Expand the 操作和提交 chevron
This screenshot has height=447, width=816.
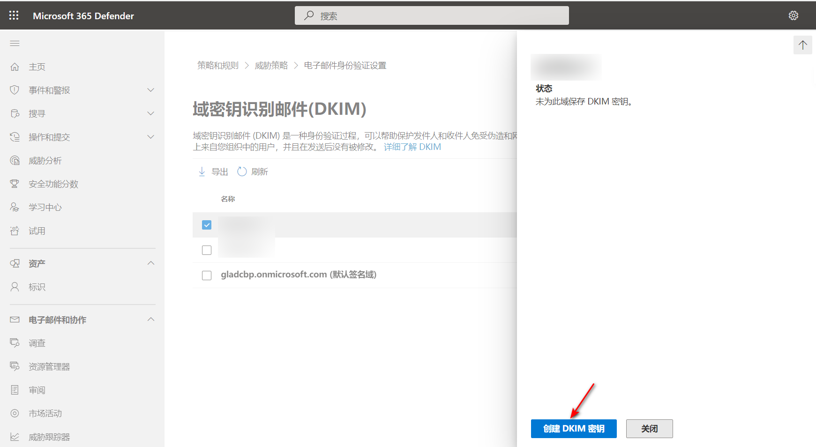click(151, 137)
